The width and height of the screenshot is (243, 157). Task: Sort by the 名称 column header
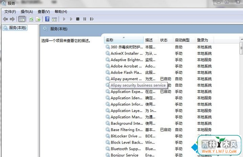point(124,40)
